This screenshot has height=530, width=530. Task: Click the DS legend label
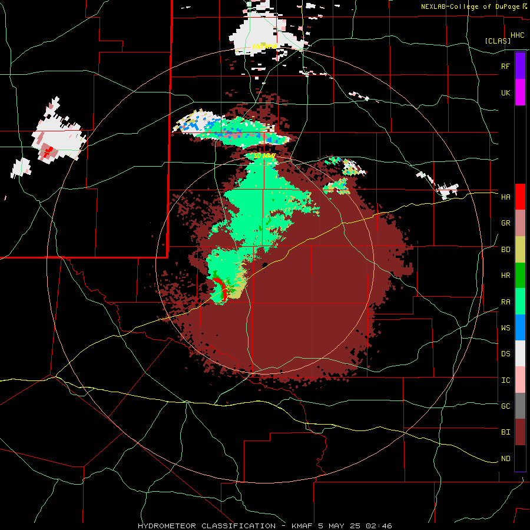pyautogui.click(x=505, y=354)
